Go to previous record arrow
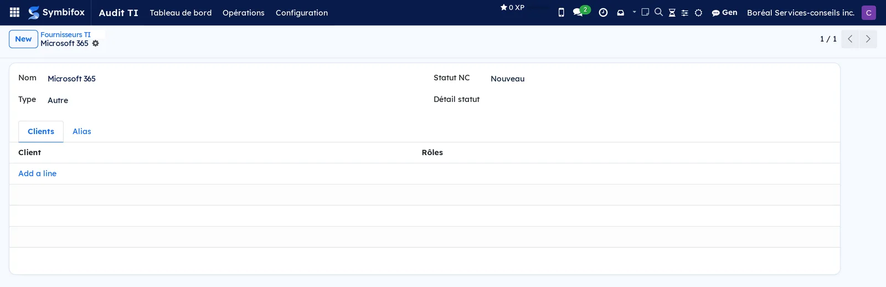 click(850, 39)
